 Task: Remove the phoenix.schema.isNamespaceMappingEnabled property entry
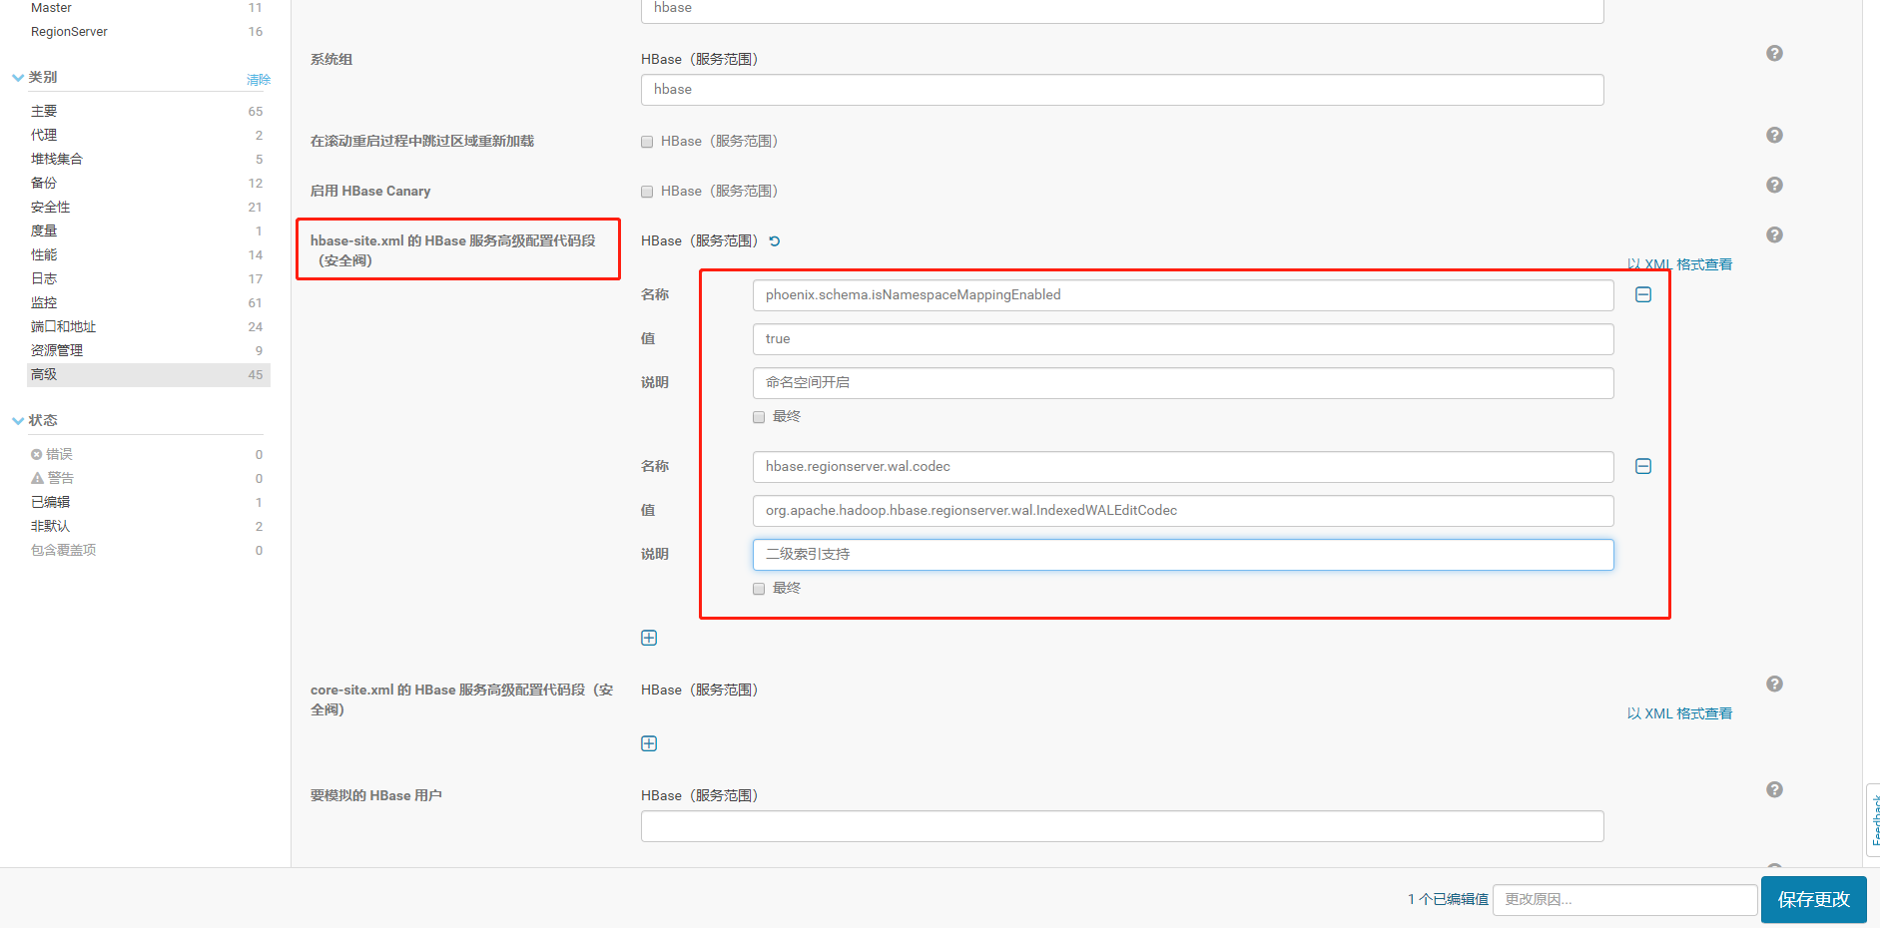[x=1643, y=294]
